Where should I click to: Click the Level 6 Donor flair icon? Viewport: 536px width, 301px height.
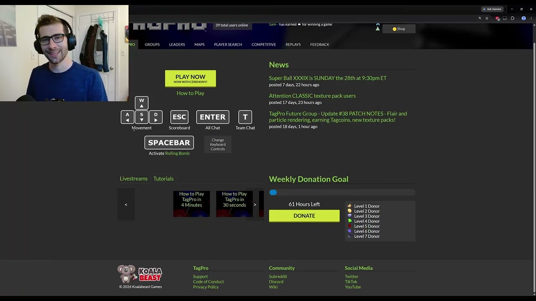pos(350,231)
